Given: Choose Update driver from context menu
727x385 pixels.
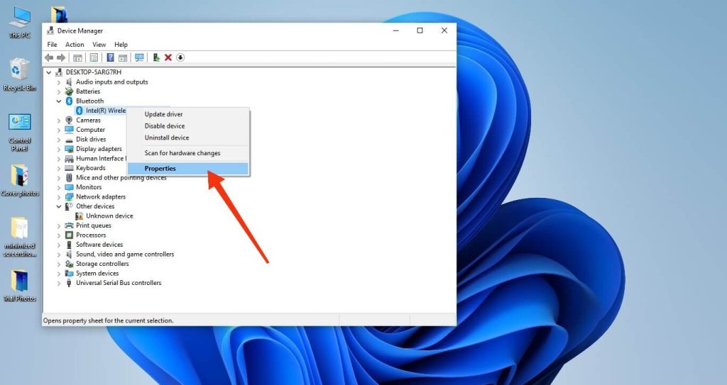Looking at the screenshot, I should (188, 114).
